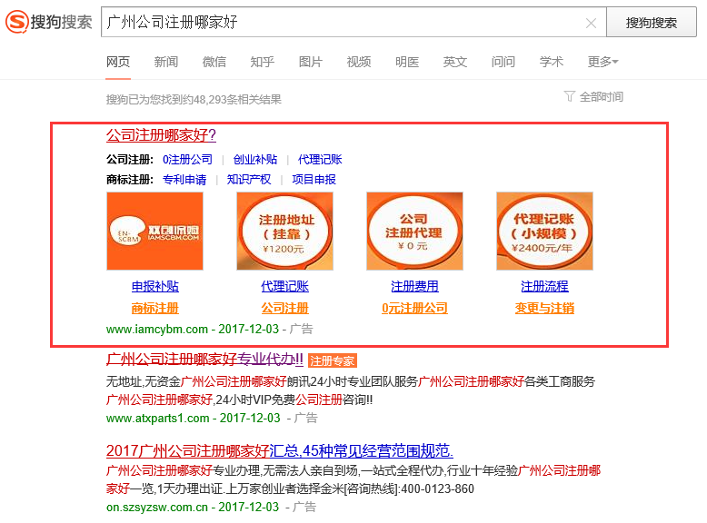
Task: Click the Sogou logo icon
Action: point(16,22)
